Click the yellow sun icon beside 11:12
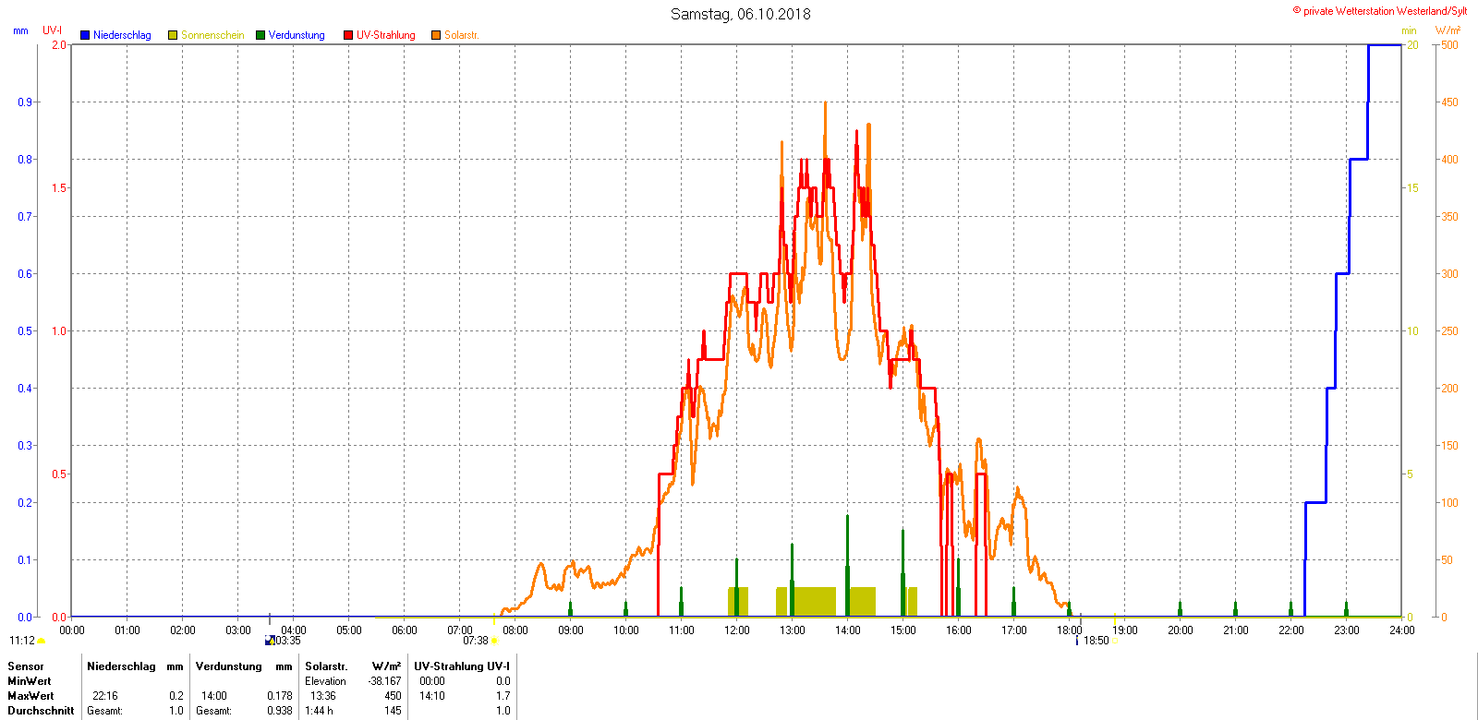Image resolution: width=1478 pixels, height=720 pixels. (42, 642)
